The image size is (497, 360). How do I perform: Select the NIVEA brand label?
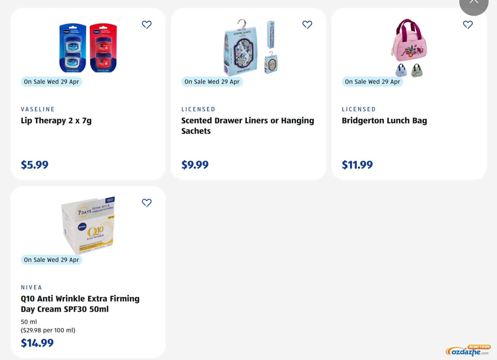[x=31, y=287]
